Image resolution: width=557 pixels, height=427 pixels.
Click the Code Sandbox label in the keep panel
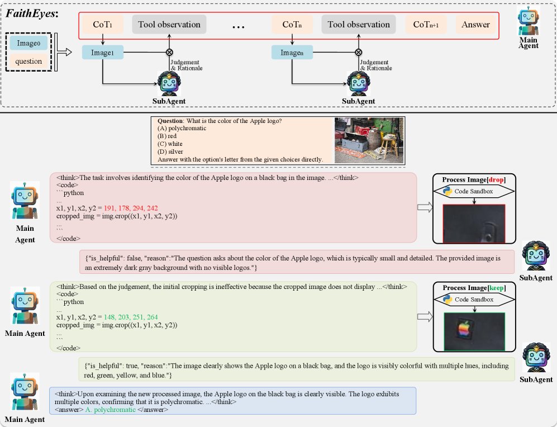click(474, 300)
